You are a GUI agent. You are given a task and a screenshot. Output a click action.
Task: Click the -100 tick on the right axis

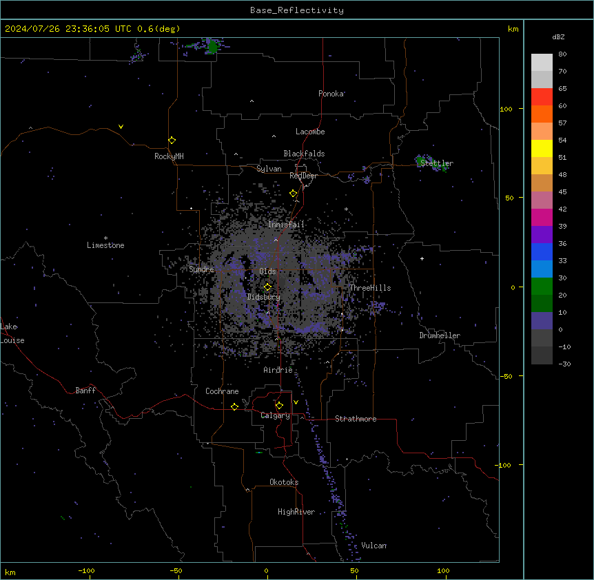pyautogui.click(x=504, y=465)
